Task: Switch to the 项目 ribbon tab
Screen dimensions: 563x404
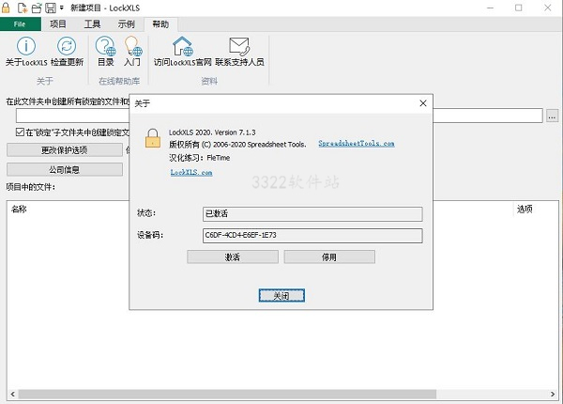Action: pyautogui.click(x=58, y=24)
